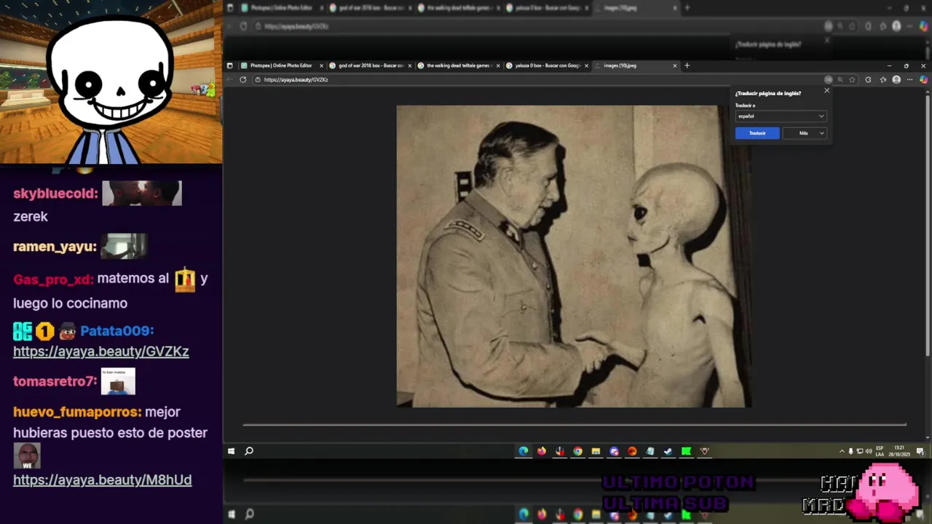
Task: Open the image posted by huevo_fumaporros
Action: [27, 456]
